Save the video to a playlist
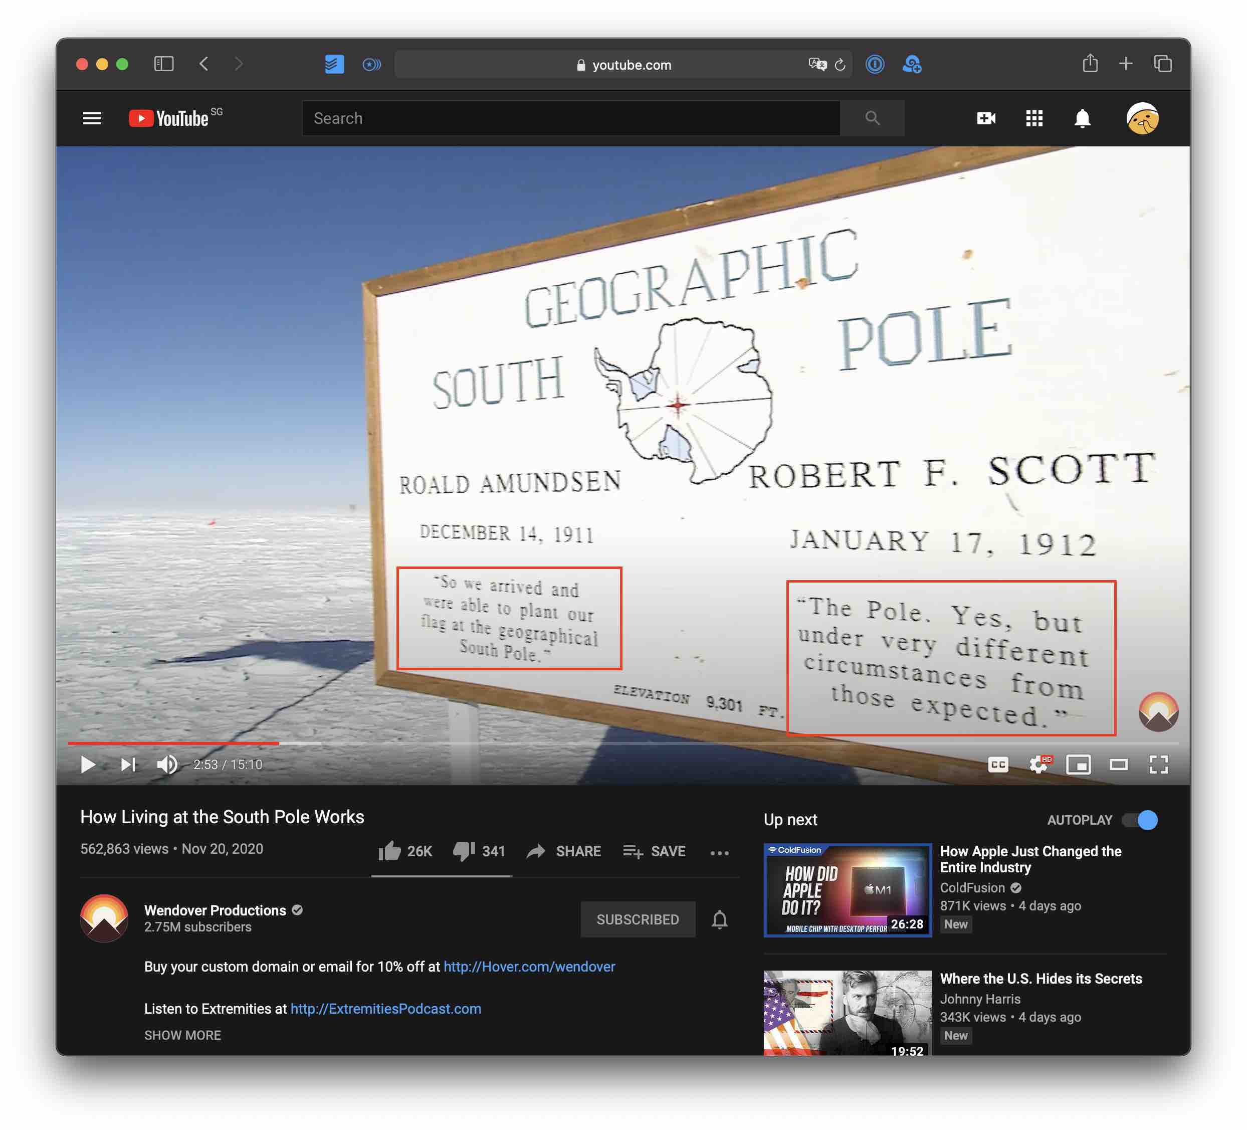Viewport: 1247px width, 1130px height. pos(654,852)
